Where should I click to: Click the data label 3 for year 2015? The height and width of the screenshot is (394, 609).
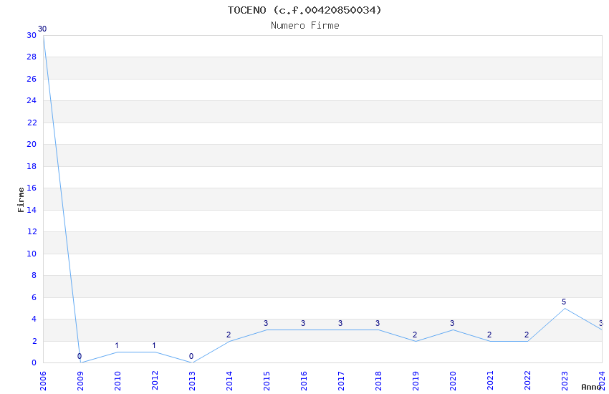pos(266,323)
